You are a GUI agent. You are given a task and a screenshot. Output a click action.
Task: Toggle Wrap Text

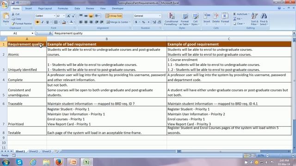[x=114, y=16]
